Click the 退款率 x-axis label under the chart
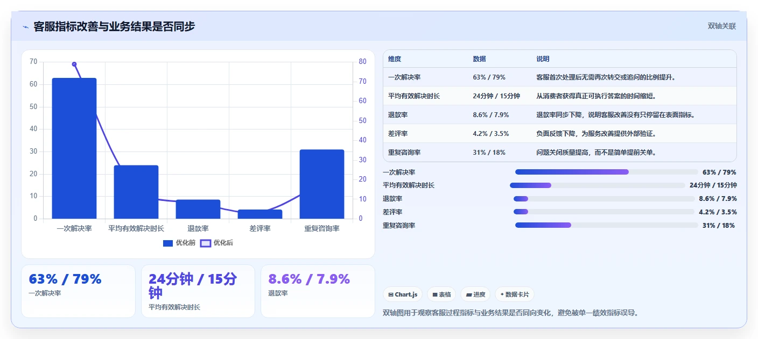758x339 pixels. pos(198,228)
